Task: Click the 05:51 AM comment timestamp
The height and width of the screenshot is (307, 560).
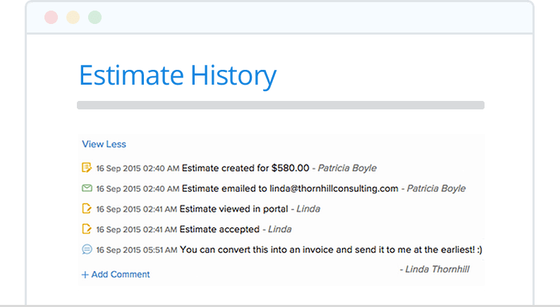Action: coord(136,249)
